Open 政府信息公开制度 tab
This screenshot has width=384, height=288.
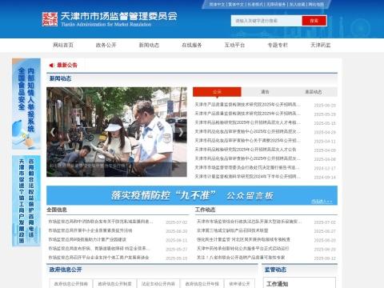pos(114,284)
